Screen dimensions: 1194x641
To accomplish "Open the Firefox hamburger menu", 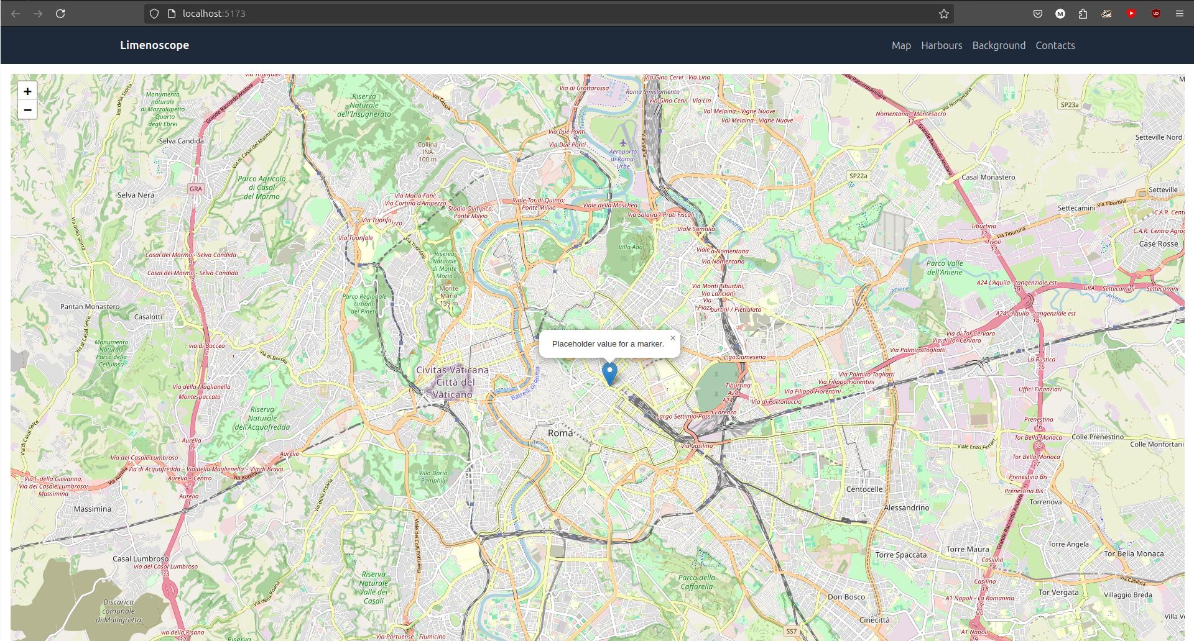I will (x=1179, y=14).
